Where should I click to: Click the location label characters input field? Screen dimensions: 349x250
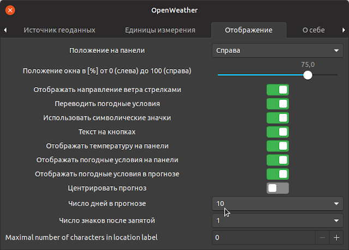point(264,237)
